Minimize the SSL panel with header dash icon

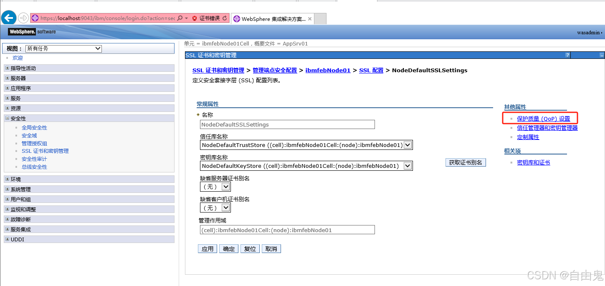click(x=602, y=55)
